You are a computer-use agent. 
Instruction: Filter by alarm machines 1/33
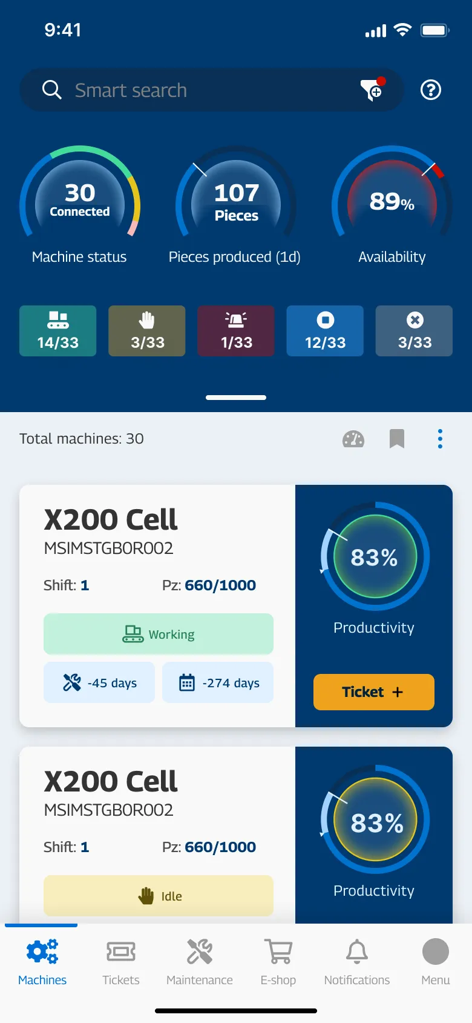(x=236, y=331)
